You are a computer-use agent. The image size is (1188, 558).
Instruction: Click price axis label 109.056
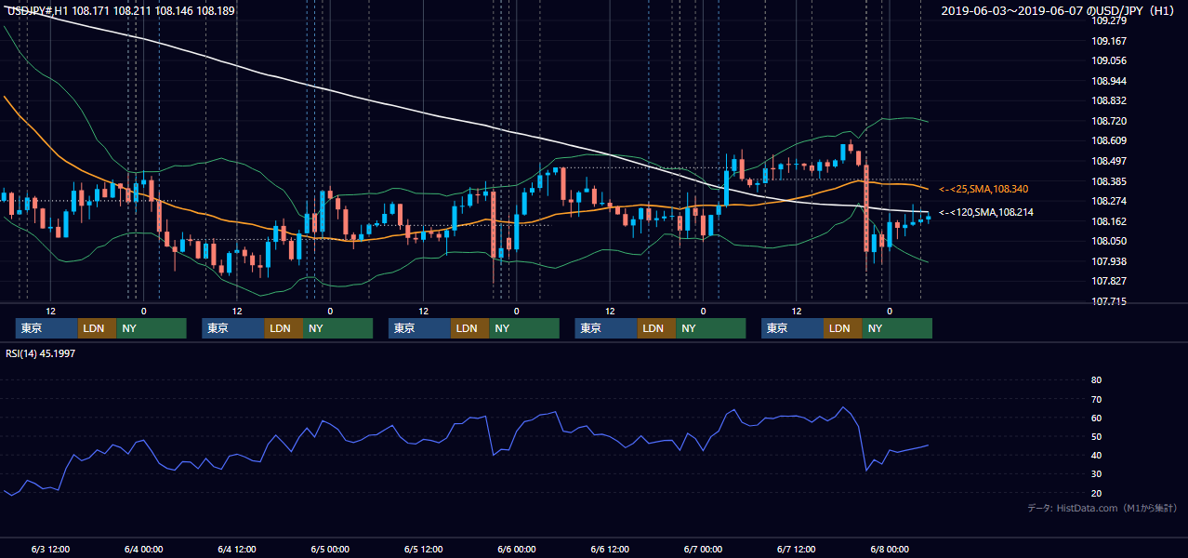1109,60
